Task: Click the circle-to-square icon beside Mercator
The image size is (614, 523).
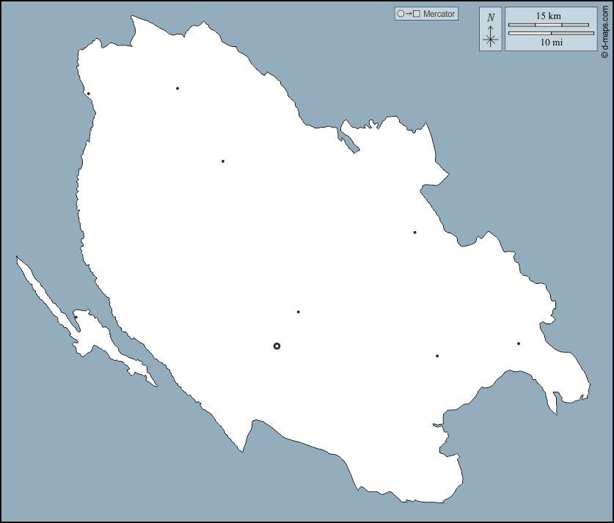Action: point(408,14)
